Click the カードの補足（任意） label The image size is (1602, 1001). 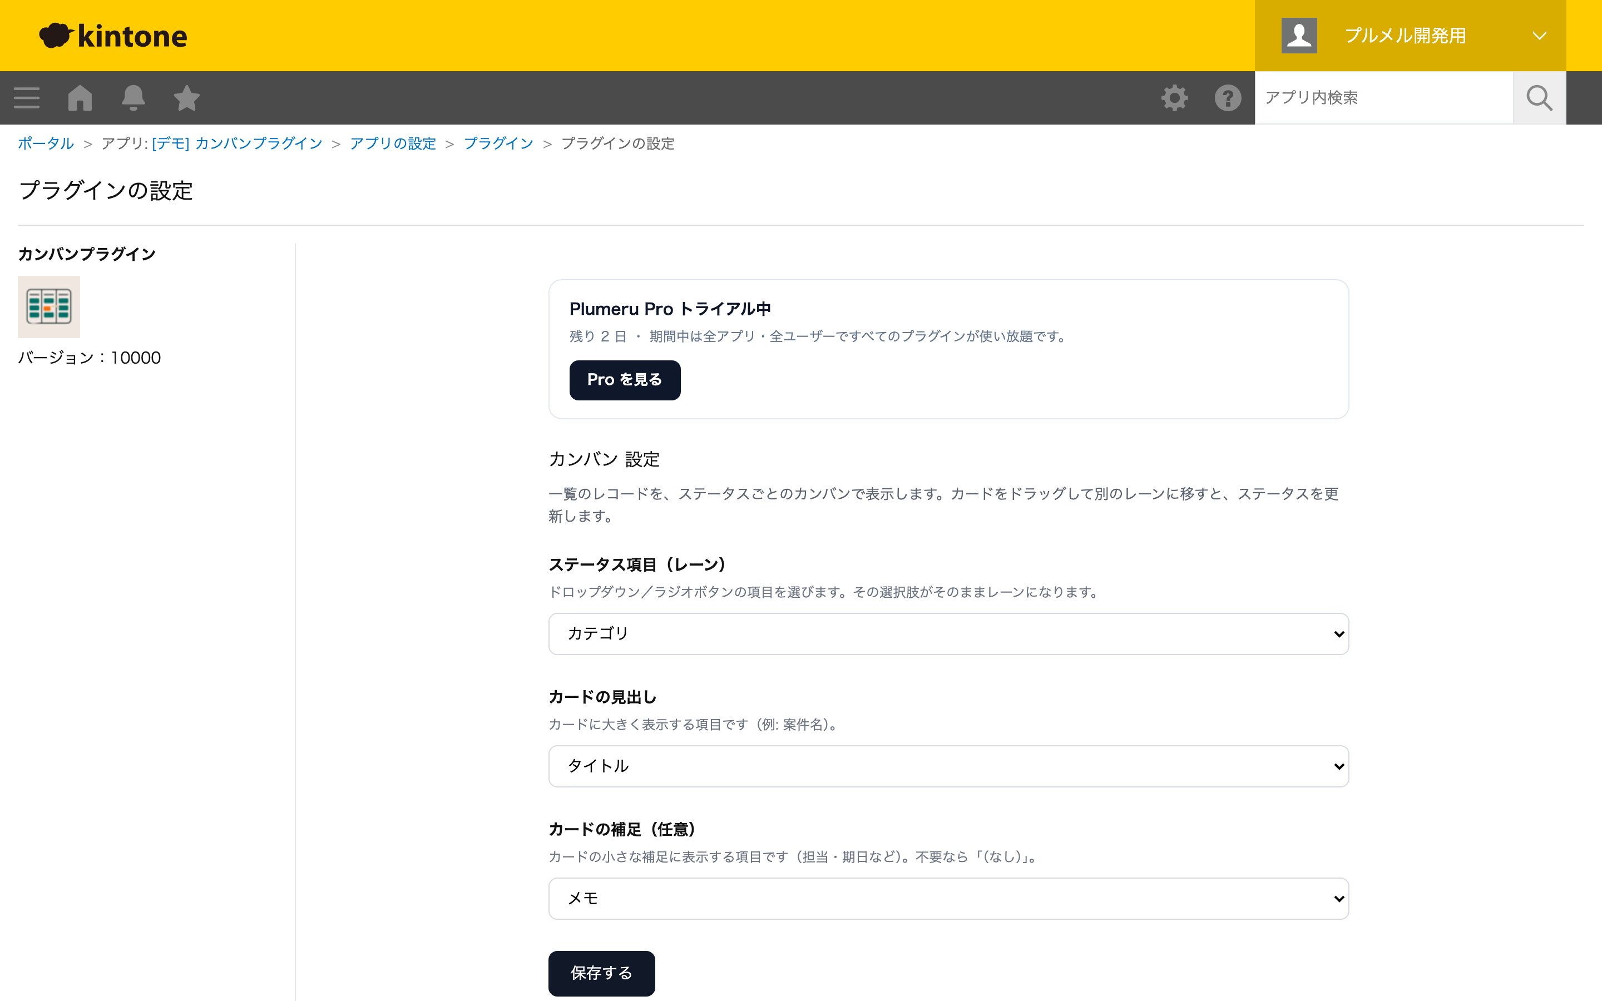click(x=624, y=830)
